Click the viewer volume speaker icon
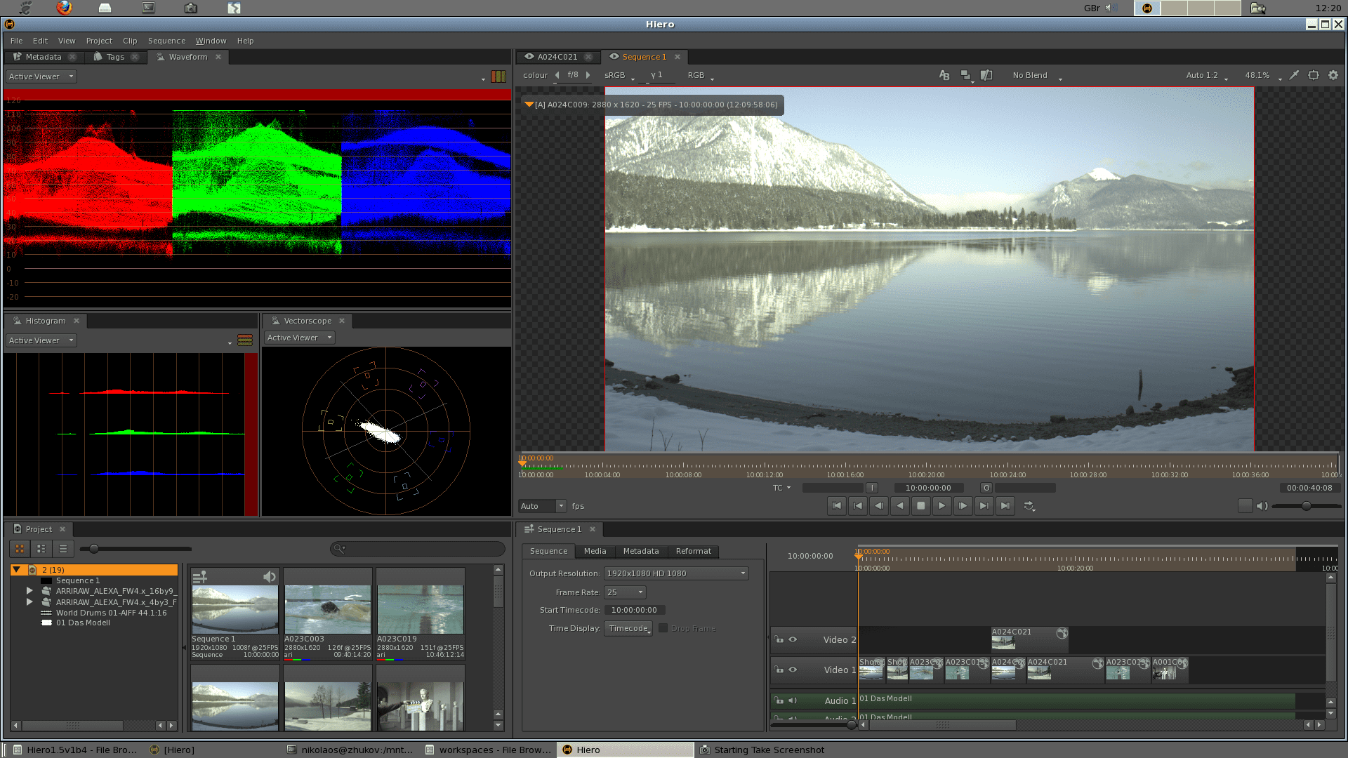This screenshot has width=1348, height=758. pos(1262,506)
